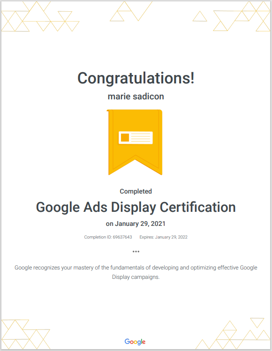The image size is (272, 351).
Task: Click the "Google Ads Display Certification" title
Action: click(x=136, y=207)
